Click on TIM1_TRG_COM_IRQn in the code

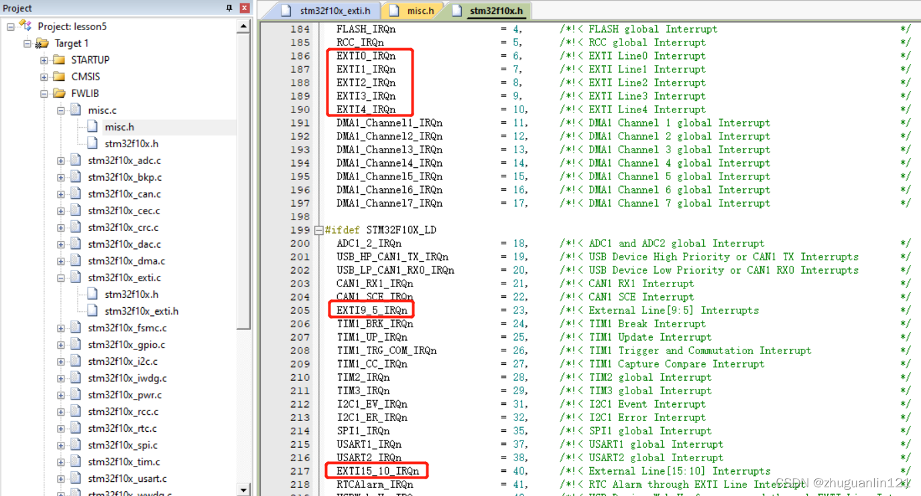(387, 350)
